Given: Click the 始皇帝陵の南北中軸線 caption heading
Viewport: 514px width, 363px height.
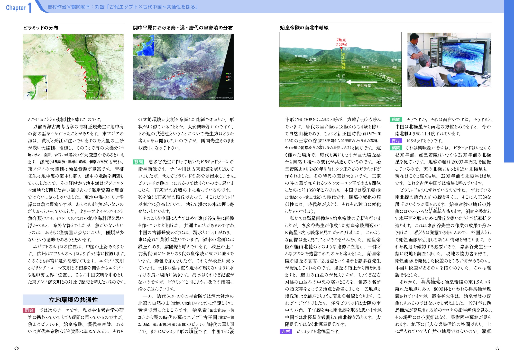Looking at the screenshot, I should (x=304, y=28).
